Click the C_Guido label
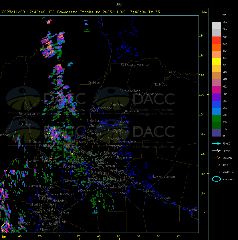Image resolution: width=238 pixels, height=240 pixels. click(35, 142)
